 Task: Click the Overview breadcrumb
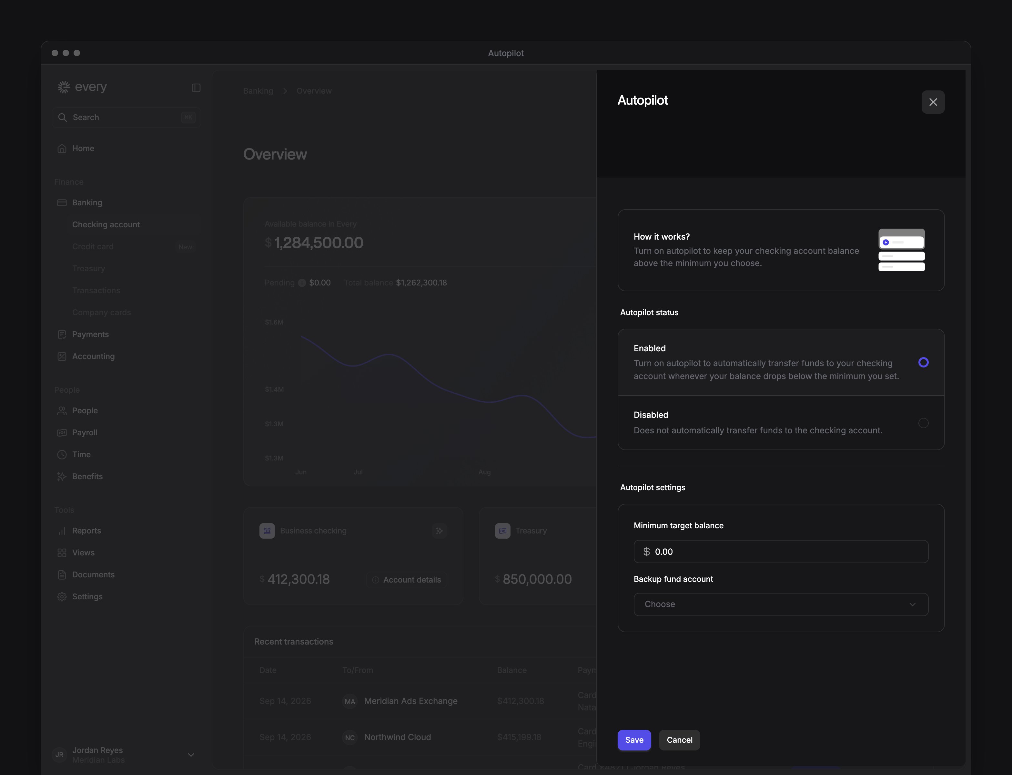tap(314, 91)
